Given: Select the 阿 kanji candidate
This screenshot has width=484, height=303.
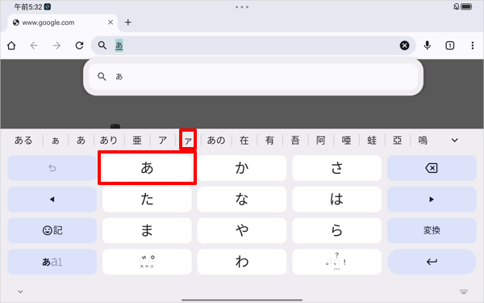Looking at the screenshot, I should click(321, 141).
